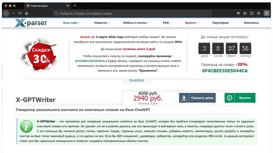Screen dimensions: 273x153
Task: Click the crossed-out price '4200 руб.'
Action: click(148, 93)
